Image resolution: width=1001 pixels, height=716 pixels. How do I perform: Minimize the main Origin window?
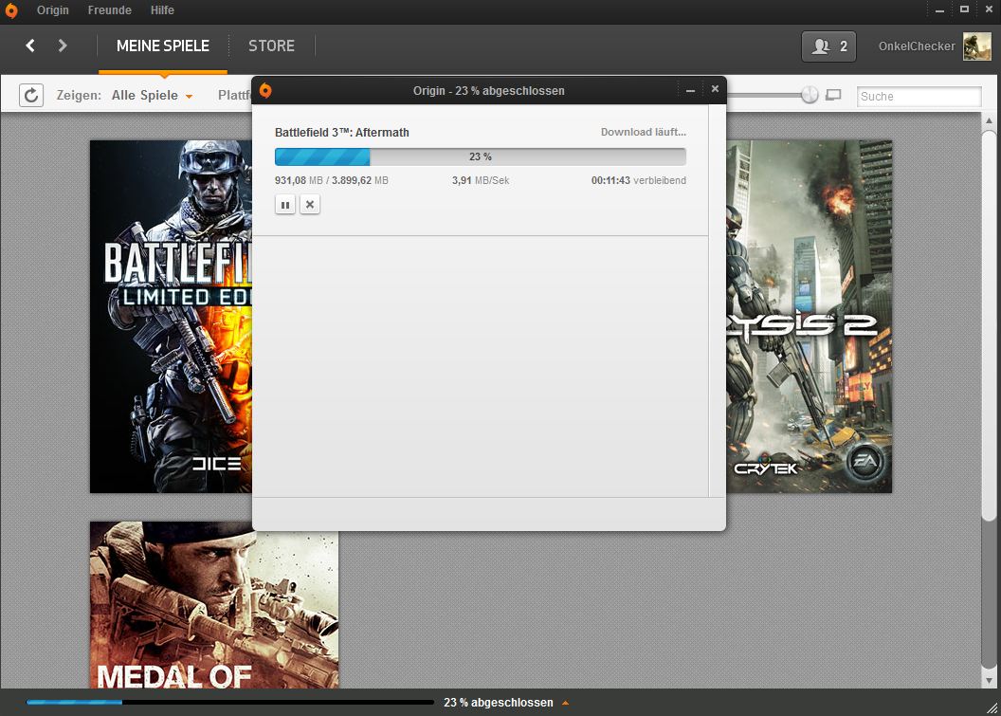point(939,10)
